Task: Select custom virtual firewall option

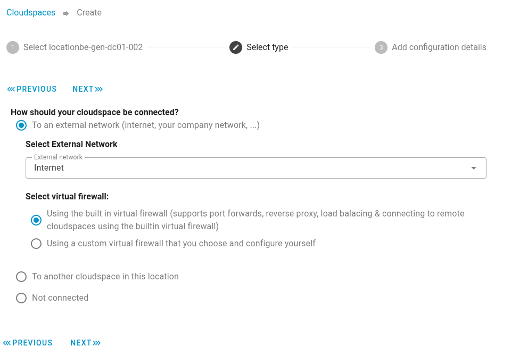Action: (36, 244)
